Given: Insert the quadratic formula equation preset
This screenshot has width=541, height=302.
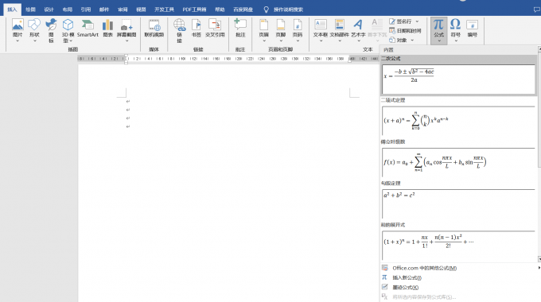Looking at the screenshot, I should [x=458, y=79].
